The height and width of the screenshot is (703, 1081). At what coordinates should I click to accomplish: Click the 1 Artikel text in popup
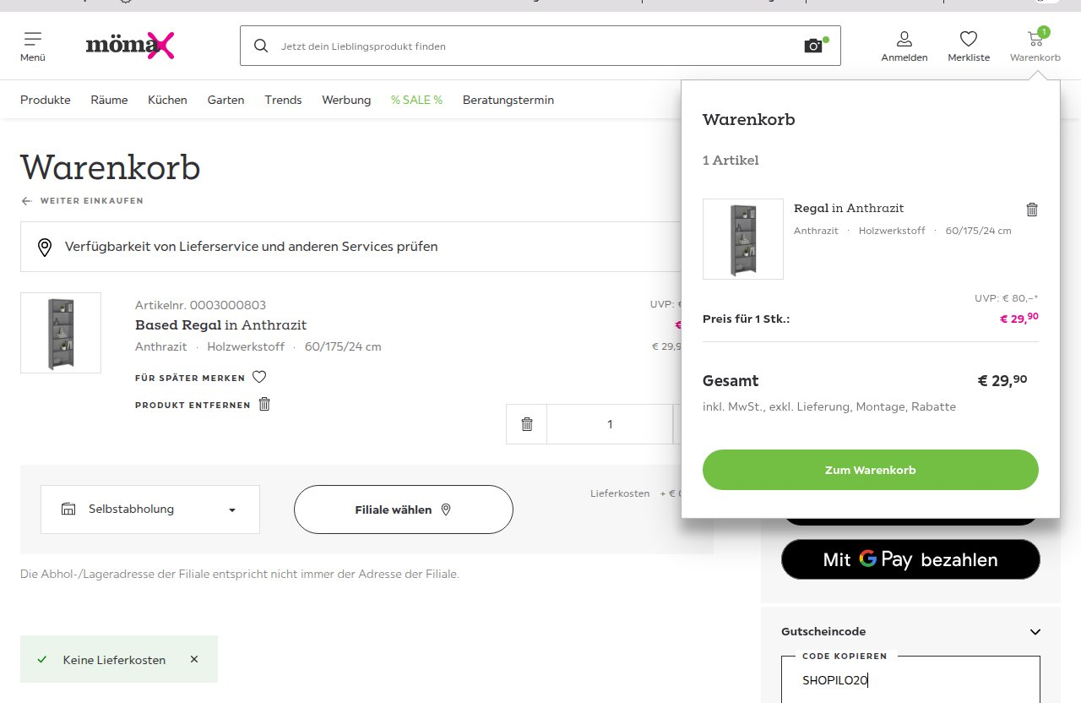point(731,160)
